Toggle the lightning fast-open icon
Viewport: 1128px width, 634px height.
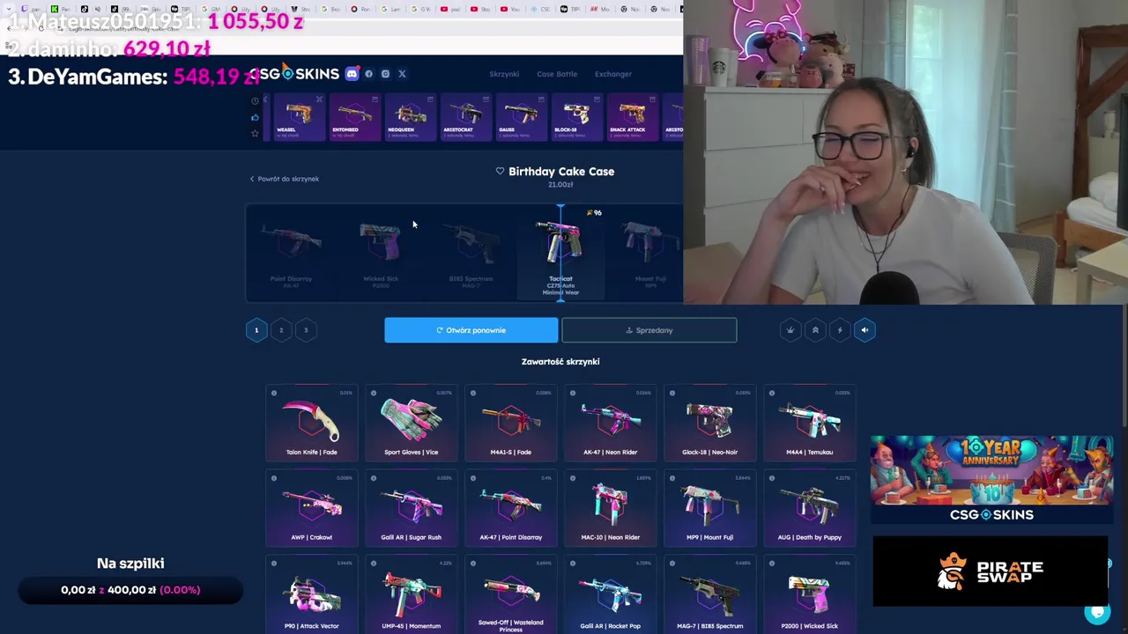coord(840,330)
